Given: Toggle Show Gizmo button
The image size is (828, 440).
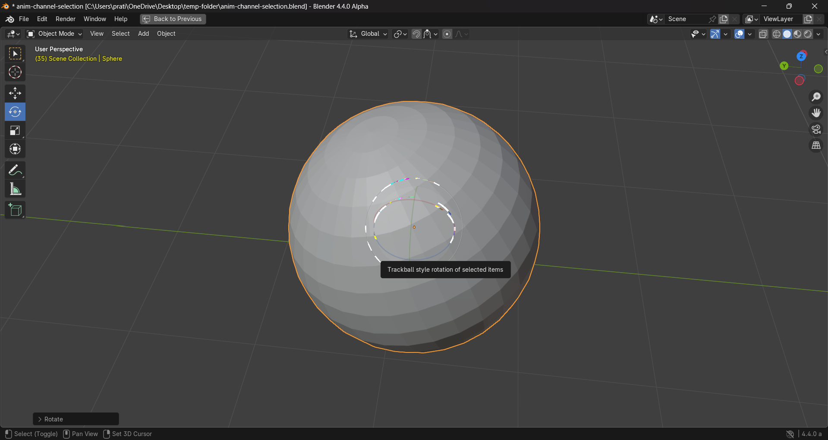Looking at the screenshot, I should 715,34.
